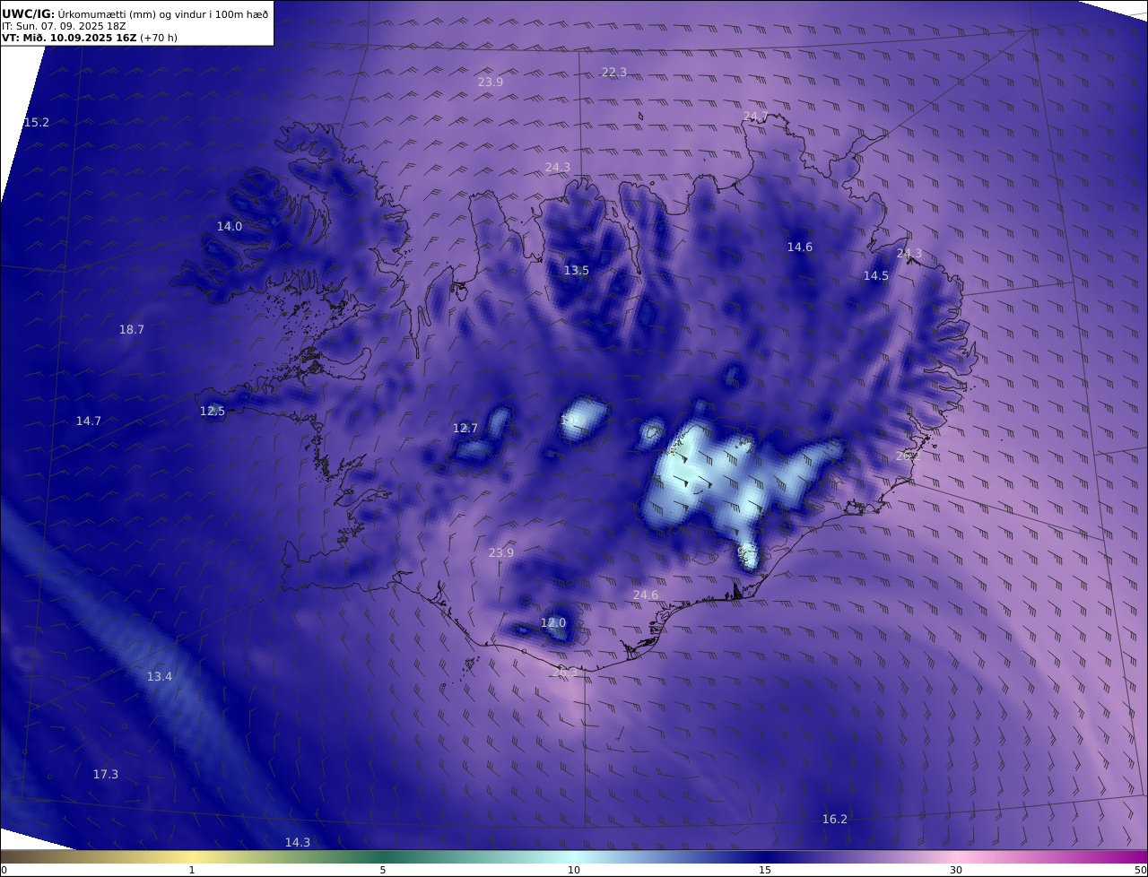
Task: Click the colorbar tick label 15
Action: (765, 870)
